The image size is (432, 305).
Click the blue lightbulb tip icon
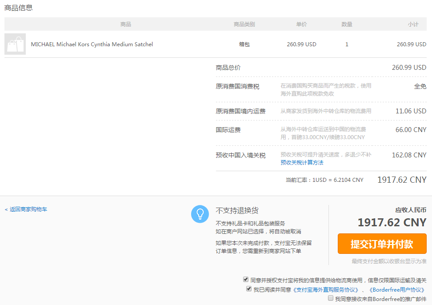click(200, 214)
